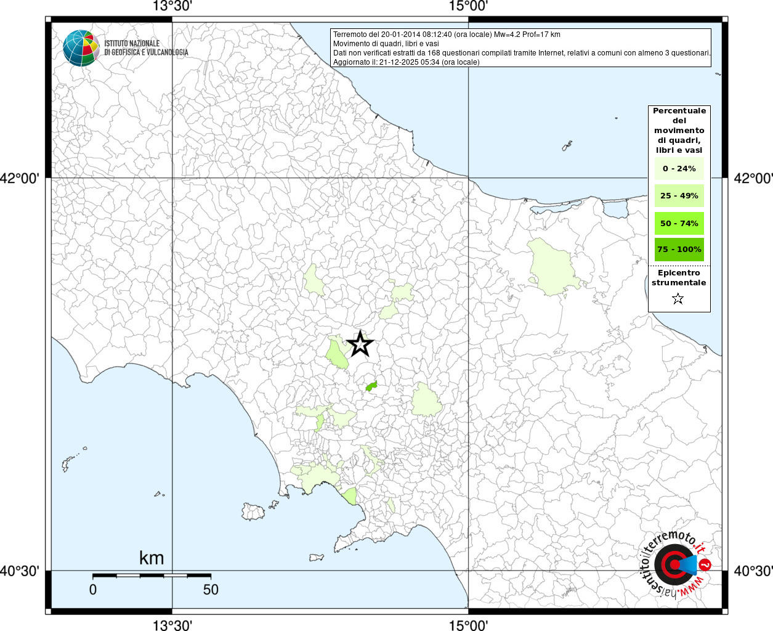773x631 pixels.
Task: Click the bottom 15°00' longitude label
Action: (468, 625)
